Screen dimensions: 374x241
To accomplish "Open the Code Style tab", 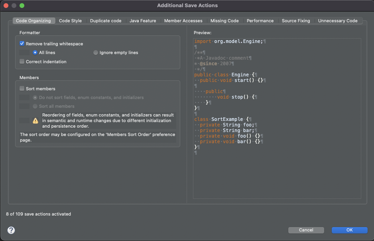I will coord(70,21).
